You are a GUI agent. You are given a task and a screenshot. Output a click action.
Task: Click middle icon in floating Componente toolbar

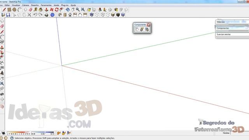pyautogui.click(x=142, y=30)
